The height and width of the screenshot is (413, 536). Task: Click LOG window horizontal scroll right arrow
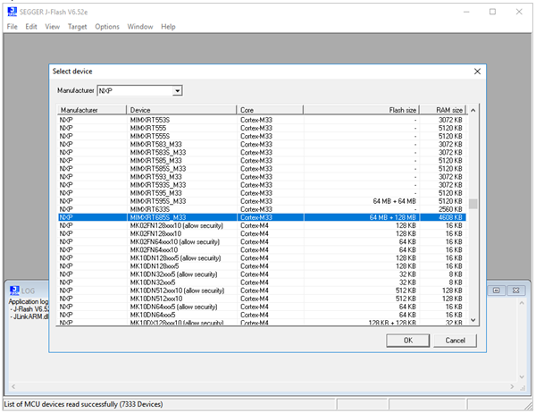click(x=512, y=387)
